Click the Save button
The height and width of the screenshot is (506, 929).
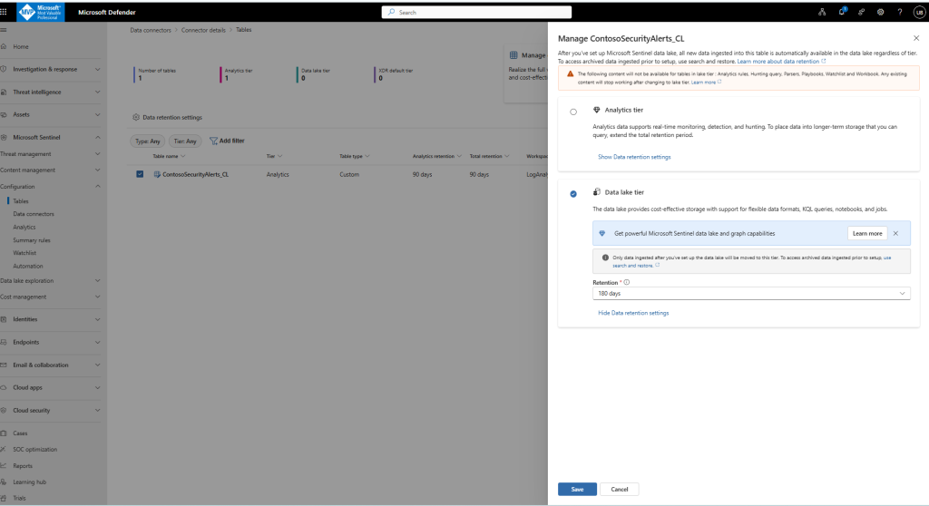pos(577,489)
